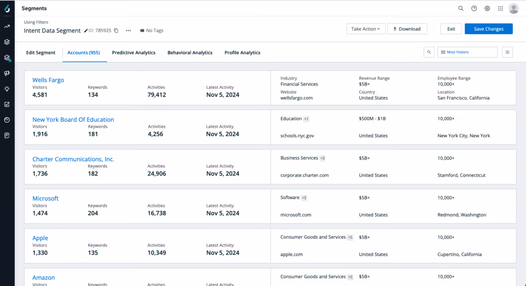Open the segments icon with the teal dot
Image resolution: width=526 pixels, height=286 pixels.
7,58
